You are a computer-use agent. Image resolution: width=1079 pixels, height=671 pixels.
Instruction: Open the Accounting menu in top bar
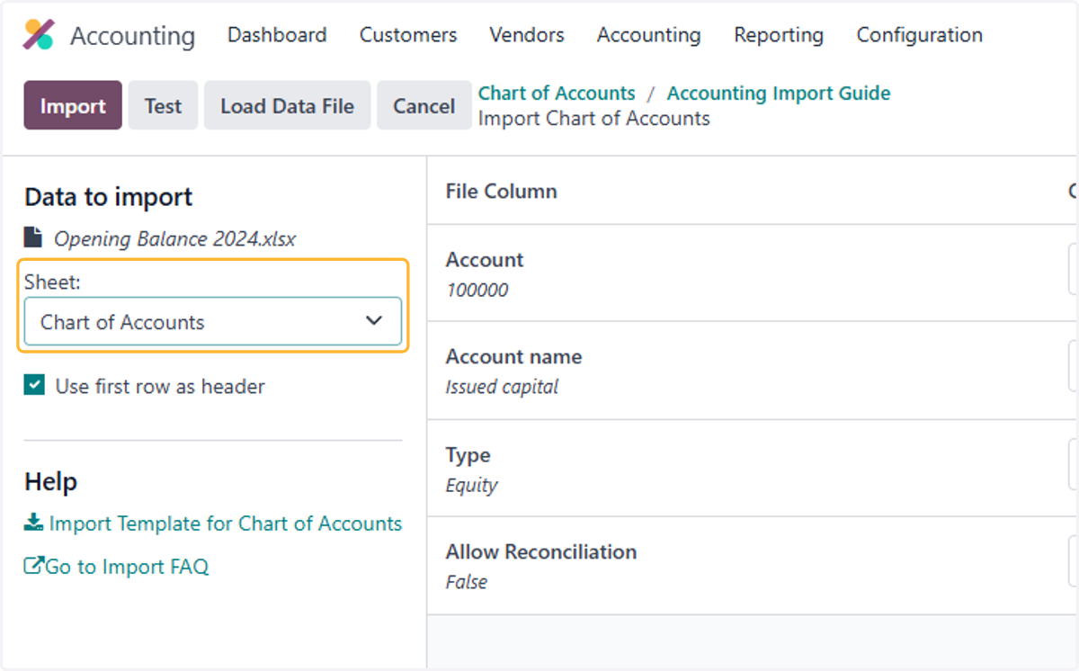pyautogui.click(x=649, y=35)
